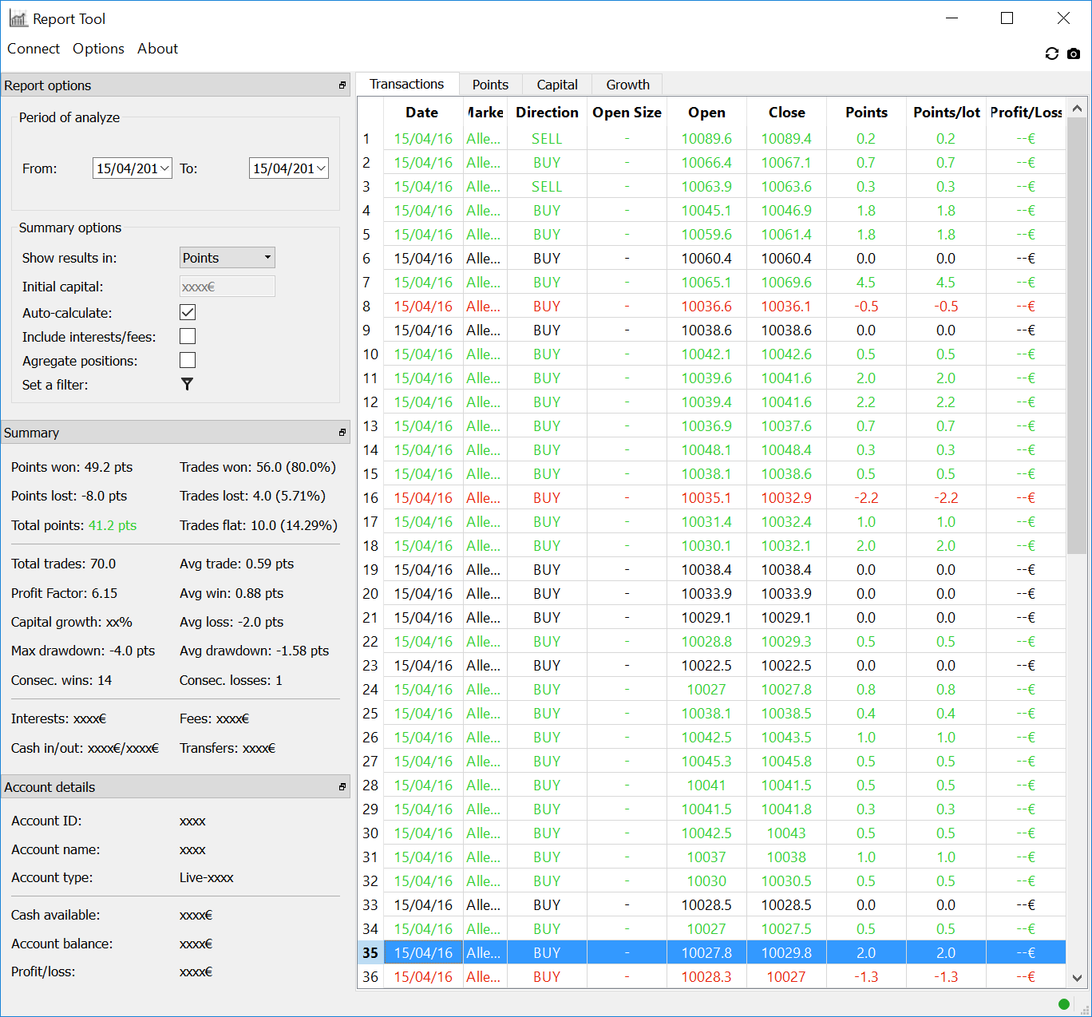The width and height of the screenshot is (1092, 1017).
Task: Switch to the Growth tab
Action: point(627,85)
